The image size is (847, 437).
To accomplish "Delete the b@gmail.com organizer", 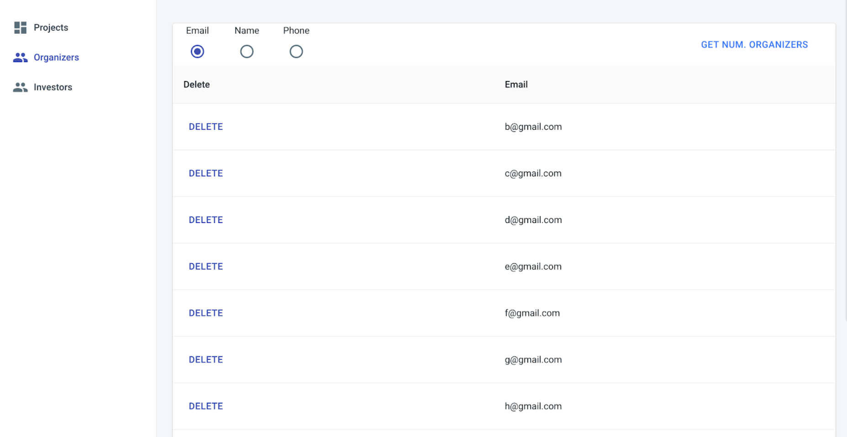I will click(206, 127).
